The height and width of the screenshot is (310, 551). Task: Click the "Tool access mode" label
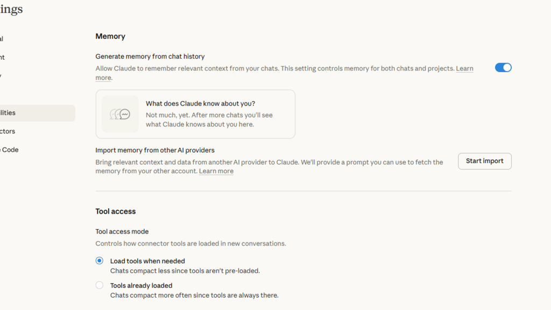[x=122, y=231]
